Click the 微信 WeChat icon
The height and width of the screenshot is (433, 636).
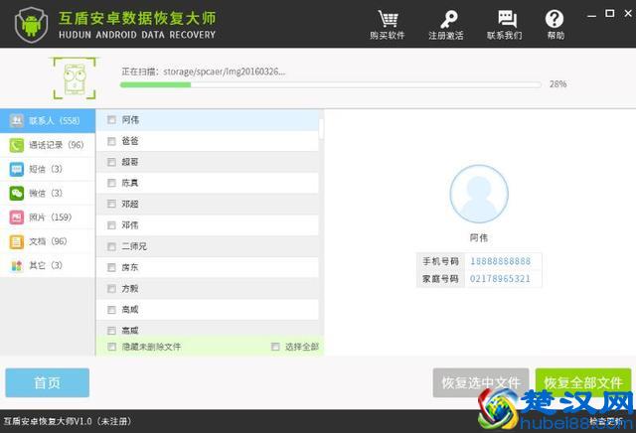17,193
